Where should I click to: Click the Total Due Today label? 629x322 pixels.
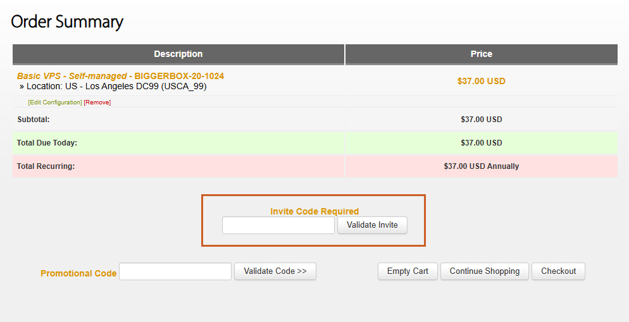tap(47, 143)
